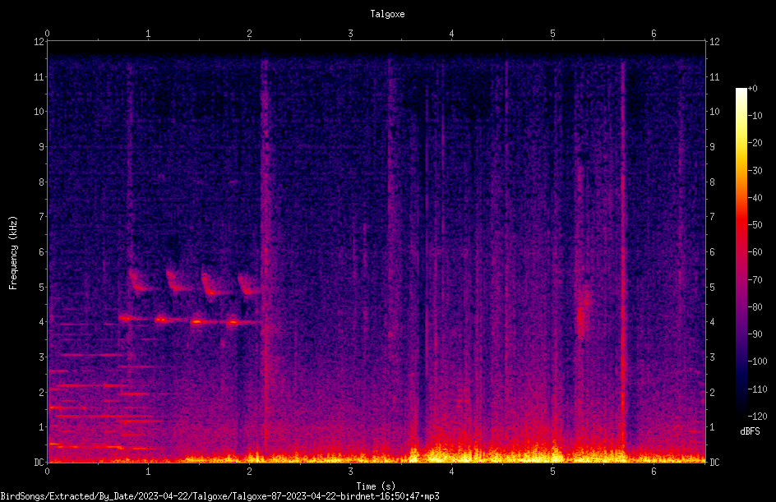The width and height of the screenshot is (776, 502).
Task: Click the first 5 kHz chirp after 0.8 seconds
Action: point(137,280)
